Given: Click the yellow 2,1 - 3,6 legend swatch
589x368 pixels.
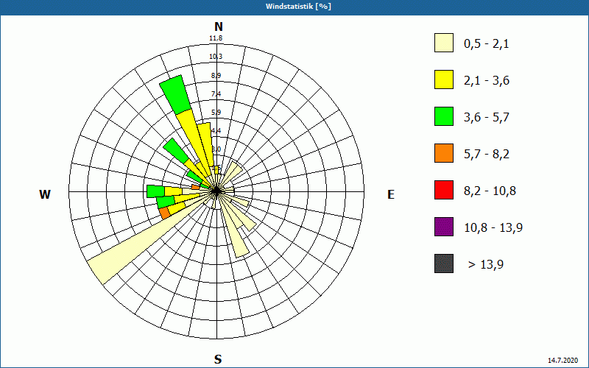Looking at the screenshot, I should (444, 79).
